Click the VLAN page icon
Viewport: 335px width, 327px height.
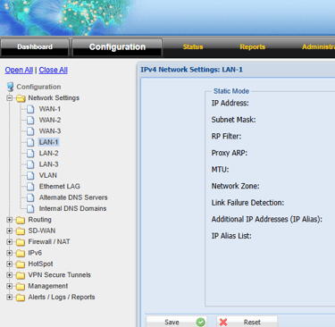point(30,175)
